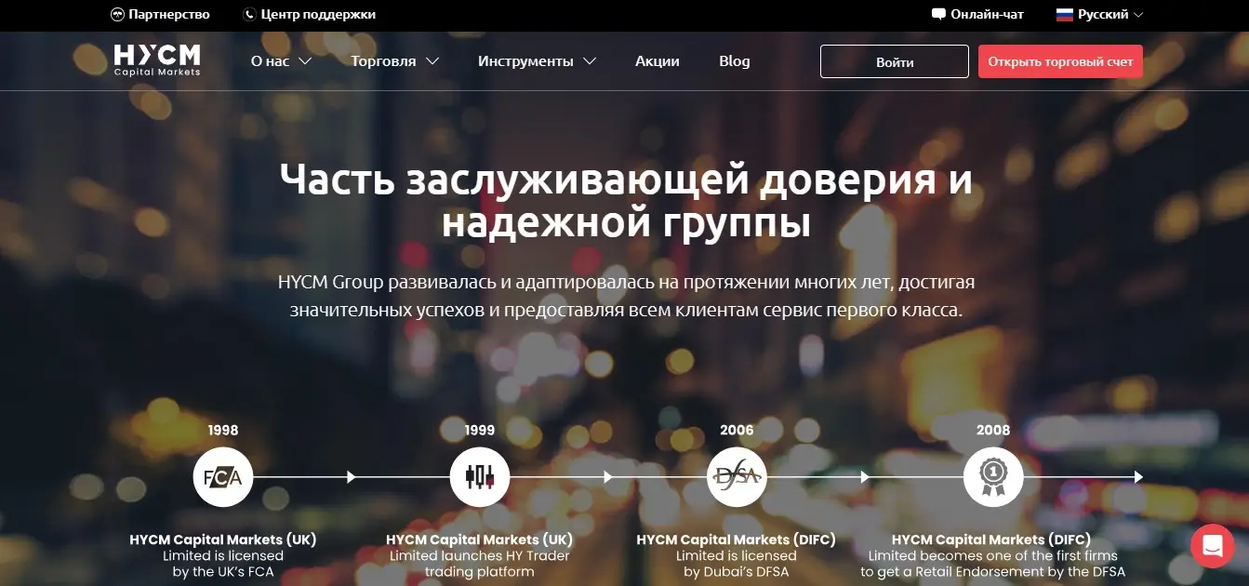Click the Онлайн-чат speech bubble icon

point(938,14)
